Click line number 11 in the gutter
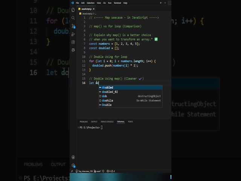The height and width of the screenshot is (181, 241). [84, 61]
